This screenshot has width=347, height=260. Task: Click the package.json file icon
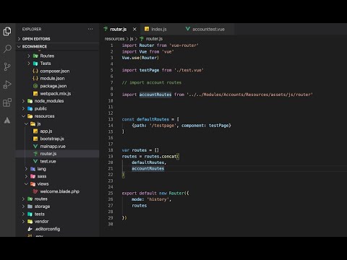coord(35,86)
